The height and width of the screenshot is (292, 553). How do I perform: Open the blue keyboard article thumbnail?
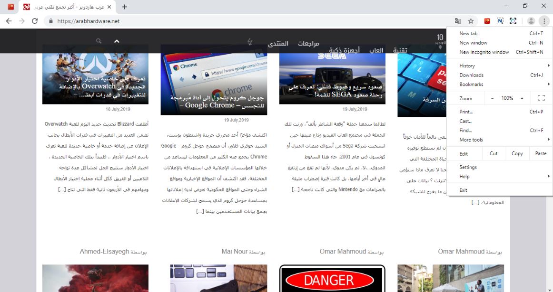pos(422,85)
